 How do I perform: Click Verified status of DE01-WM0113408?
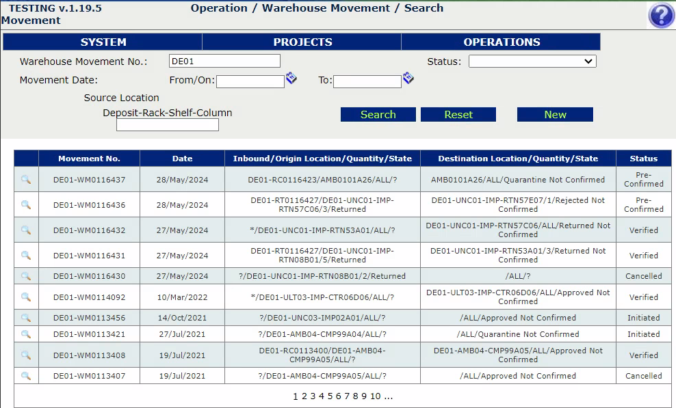(644, 355)
